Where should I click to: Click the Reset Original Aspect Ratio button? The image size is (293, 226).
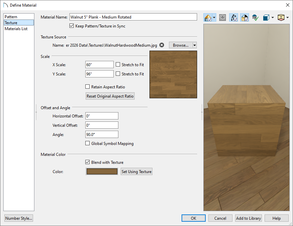[x=110, y=96]
